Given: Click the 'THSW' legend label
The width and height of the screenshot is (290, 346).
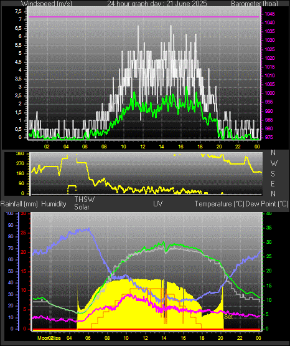Looking at the screenshot, I should 85,199.
